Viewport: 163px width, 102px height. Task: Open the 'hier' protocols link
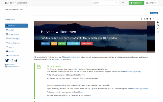click(x=83, y=75)
